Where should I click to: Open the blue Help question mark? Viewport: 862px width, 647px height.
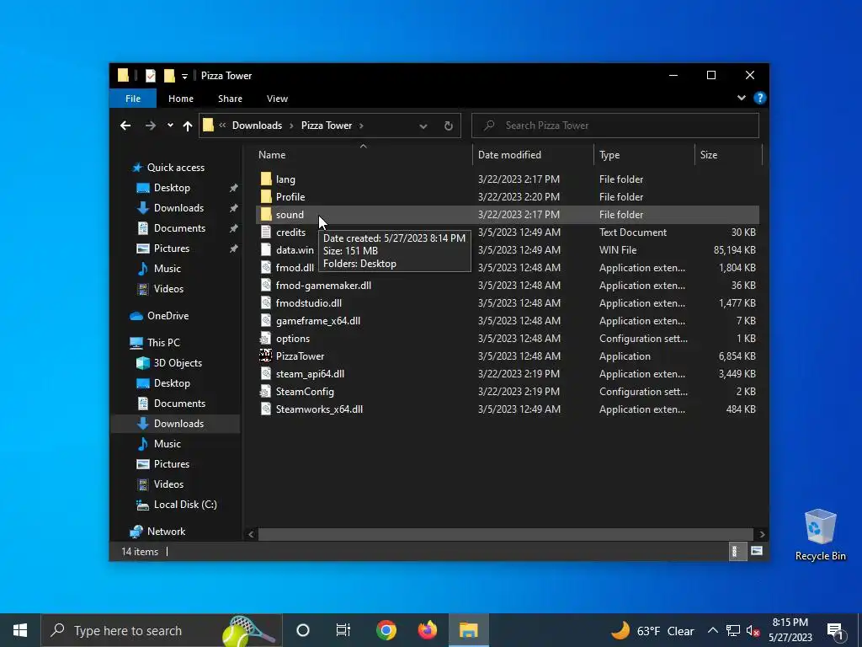[760, 98]
